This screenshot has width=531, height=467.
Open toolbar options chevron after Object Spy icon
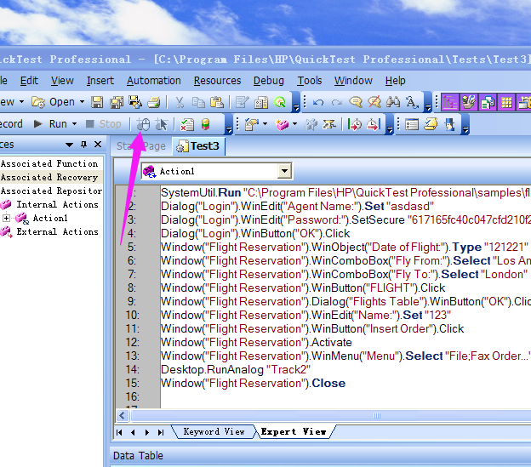(x=465, y=124)
